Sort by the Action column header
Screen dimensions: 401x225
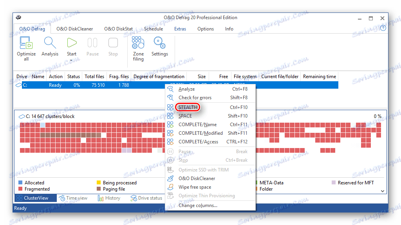[x=56, y=77]
